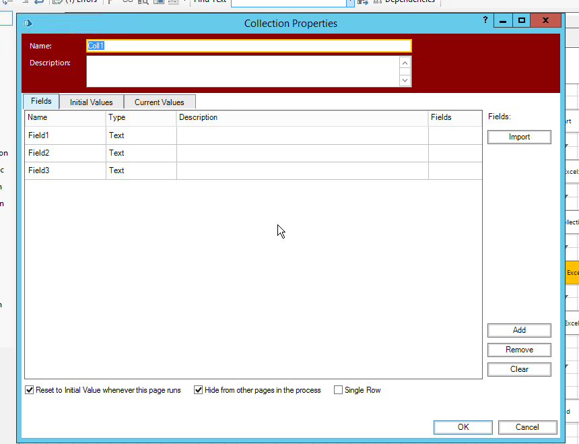
Task: Click the Description cell of Field3
Action: click(302, 170)
